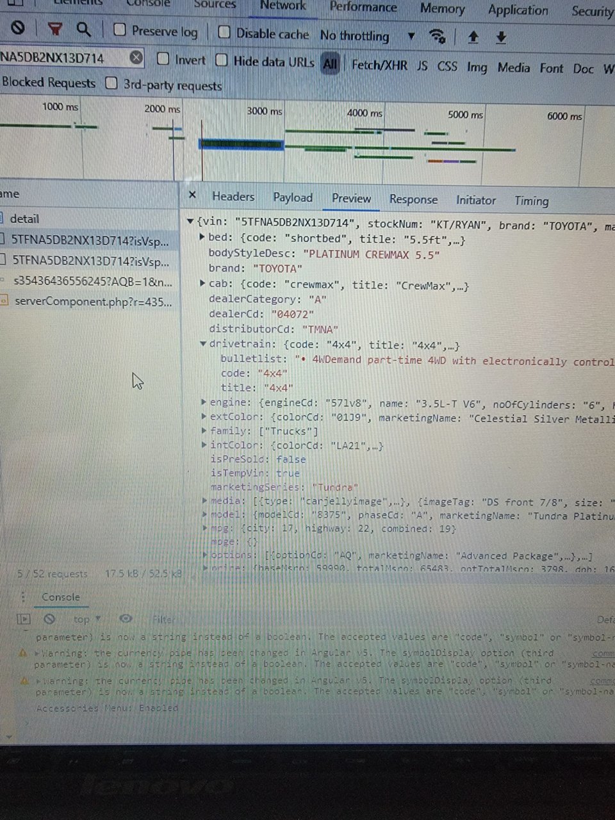Expand the options array node
Image resolution: width=615 pixels, height=820 pixels.
point(205,555)
